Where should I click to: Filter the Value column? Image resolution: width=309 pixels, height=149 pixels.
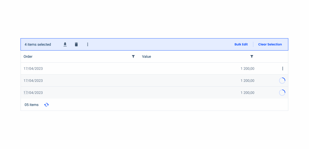click(252, 56)
